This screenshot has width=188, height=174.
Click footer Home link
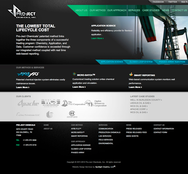click(46, 125)
